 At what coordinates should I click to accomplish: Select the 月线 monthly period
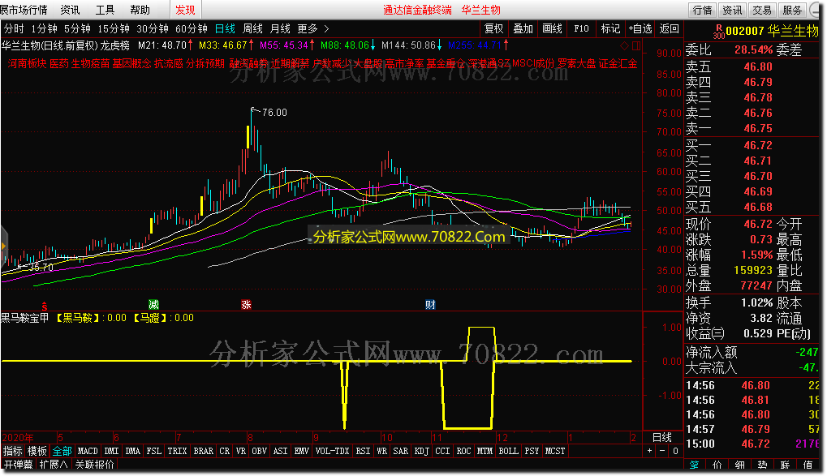[x=280, y=28]
